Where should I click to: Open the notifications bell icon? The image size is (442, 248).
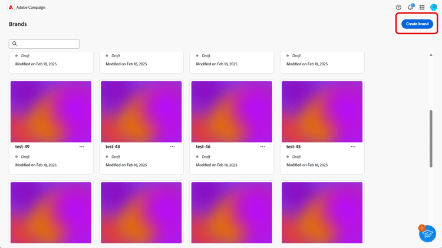click(410, 7)
